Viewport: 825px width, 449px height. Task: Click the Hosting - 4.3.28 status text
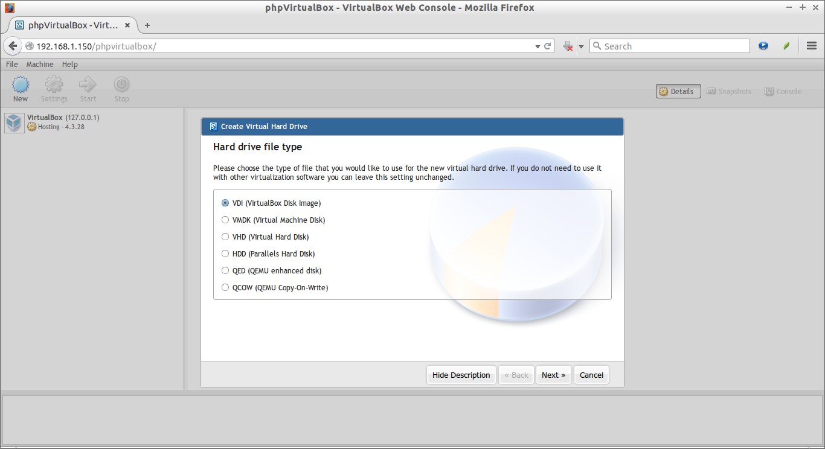61,127
